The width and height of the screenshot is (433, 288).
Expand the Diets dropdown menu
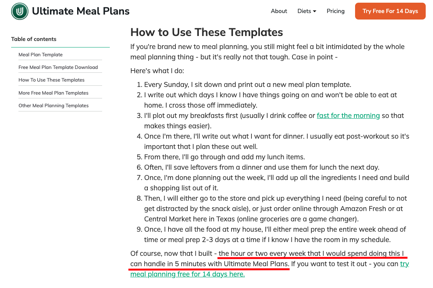click(307, 11)
